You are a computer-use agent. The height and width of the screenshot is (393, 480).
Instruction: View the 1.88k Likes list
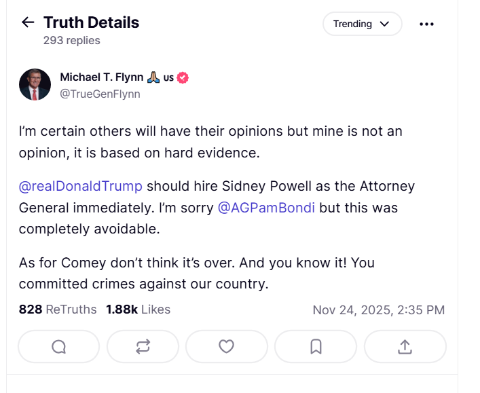click(138, 310)
